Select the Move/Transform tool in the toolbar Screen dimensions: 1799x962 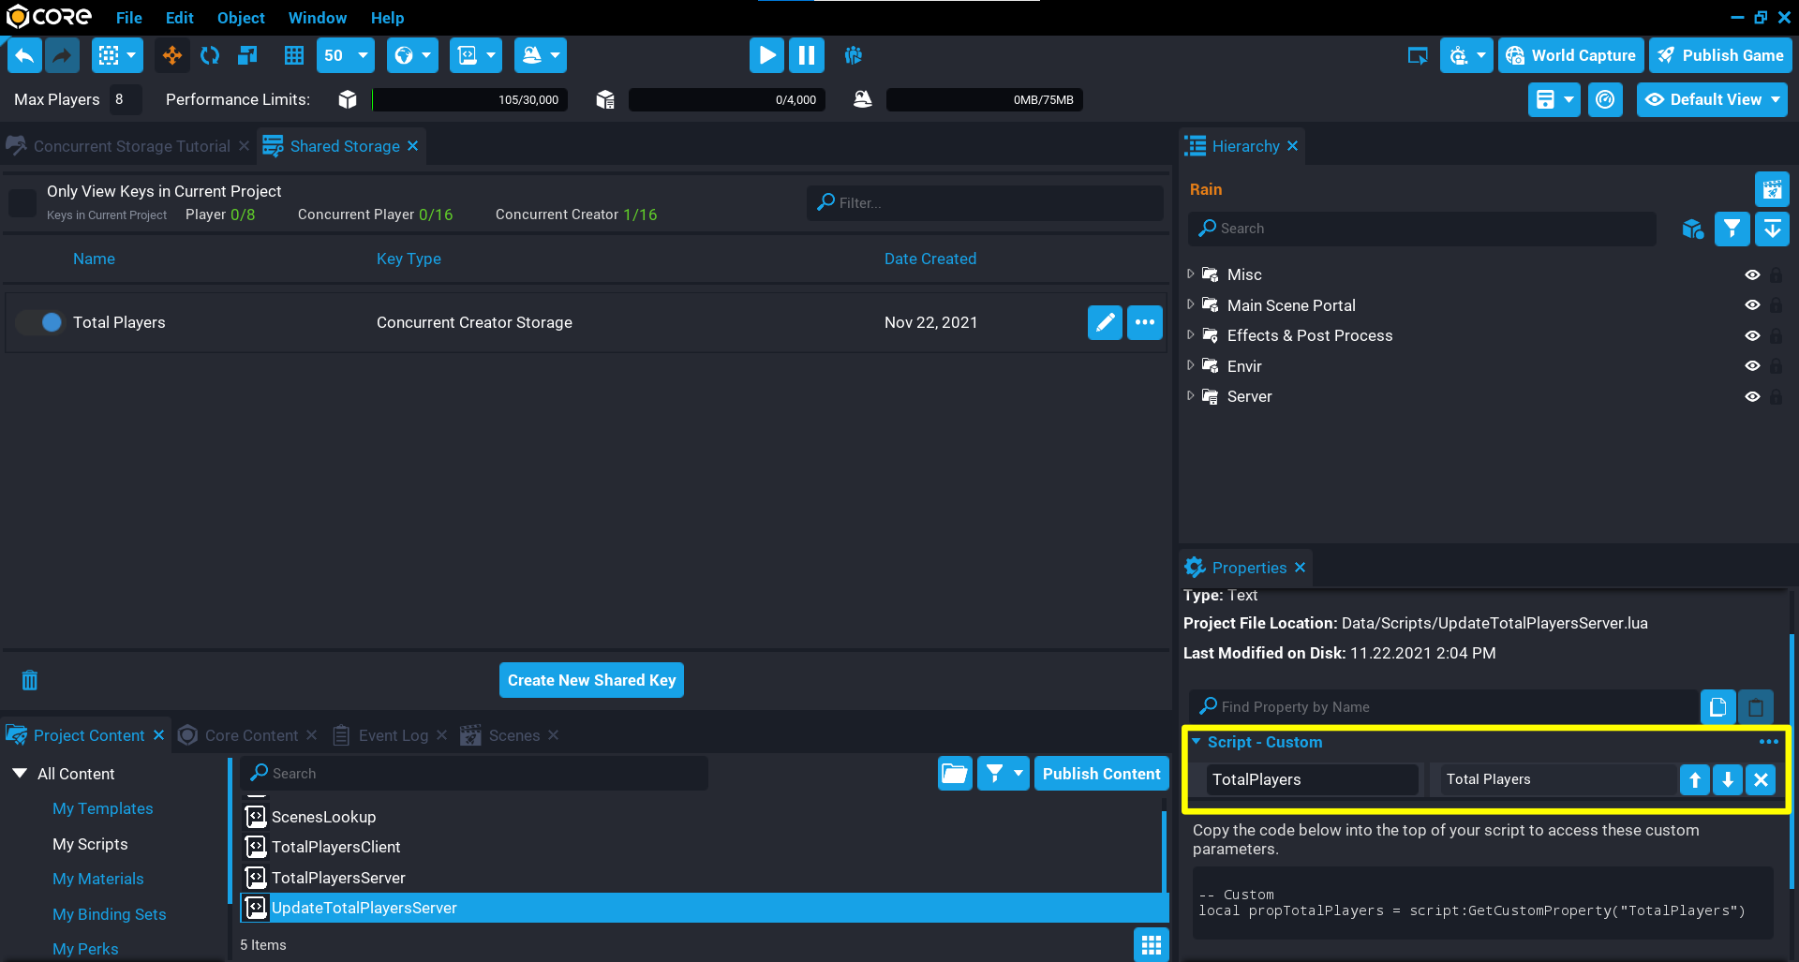[171, 55]
